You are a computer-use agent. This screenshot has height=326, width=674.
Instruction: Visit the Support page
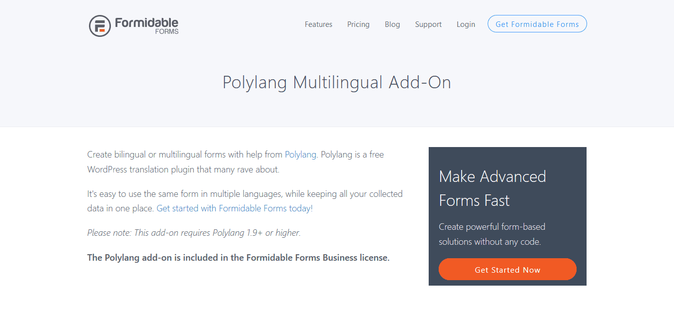[428, 24]
